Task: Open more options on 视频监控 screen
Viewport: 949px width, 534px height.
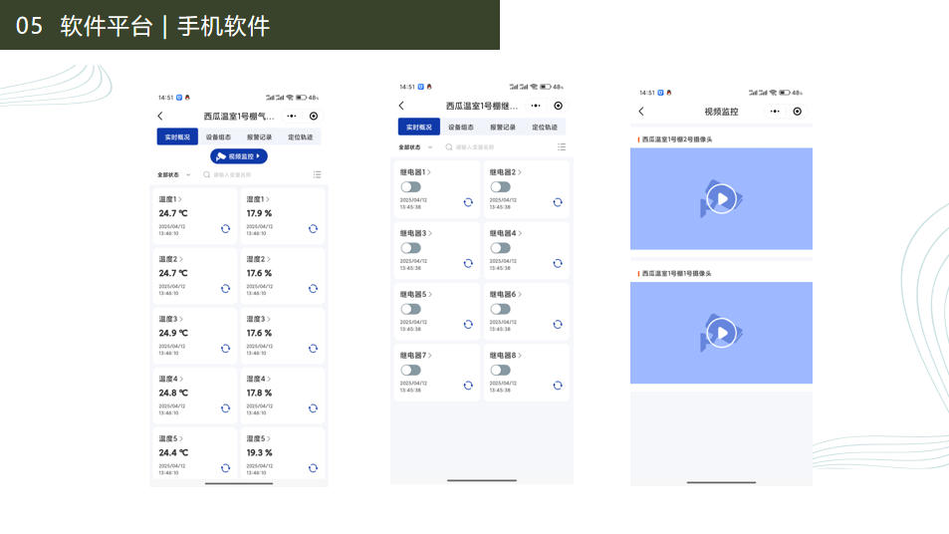Action: coord(775,112)
